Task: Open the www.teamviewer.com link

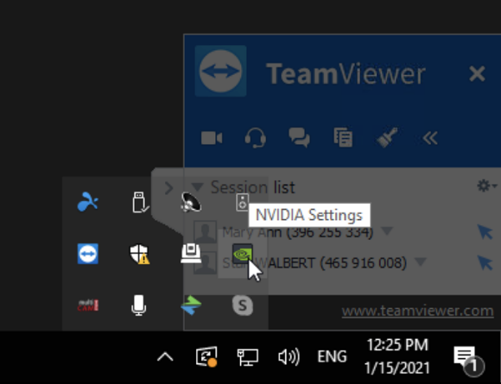Action: click(x=417, y=311)
